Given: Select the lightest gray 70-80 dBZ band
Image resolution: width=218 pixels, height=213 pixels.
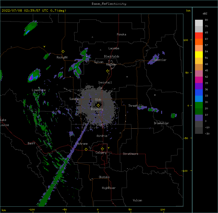Looking at the screenshot, I should [x=199, y=23].
